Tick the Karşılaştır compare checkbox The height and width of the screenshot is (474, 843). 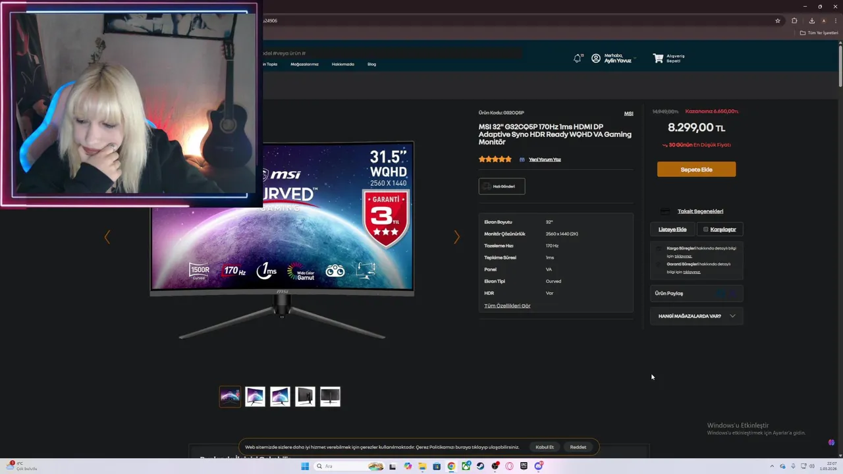(705, 229)
